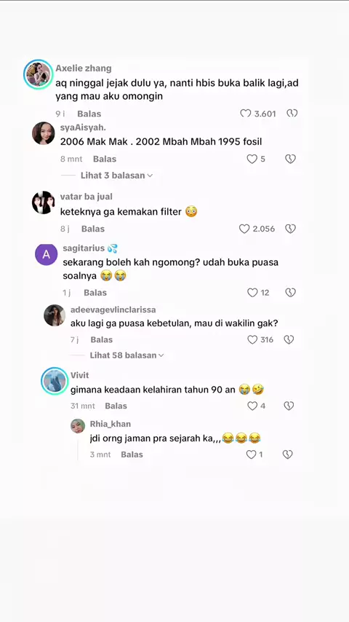Like Axelie zhang's comment with heart icon
The height and width of the screenshot is (622, 349).
pyautogui.click(x=246, y=114)
